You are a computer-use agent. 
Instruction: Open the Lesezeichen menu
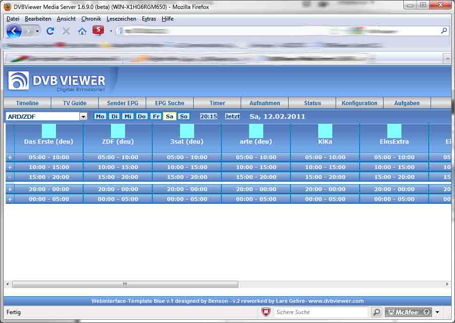tap(121, 19)
